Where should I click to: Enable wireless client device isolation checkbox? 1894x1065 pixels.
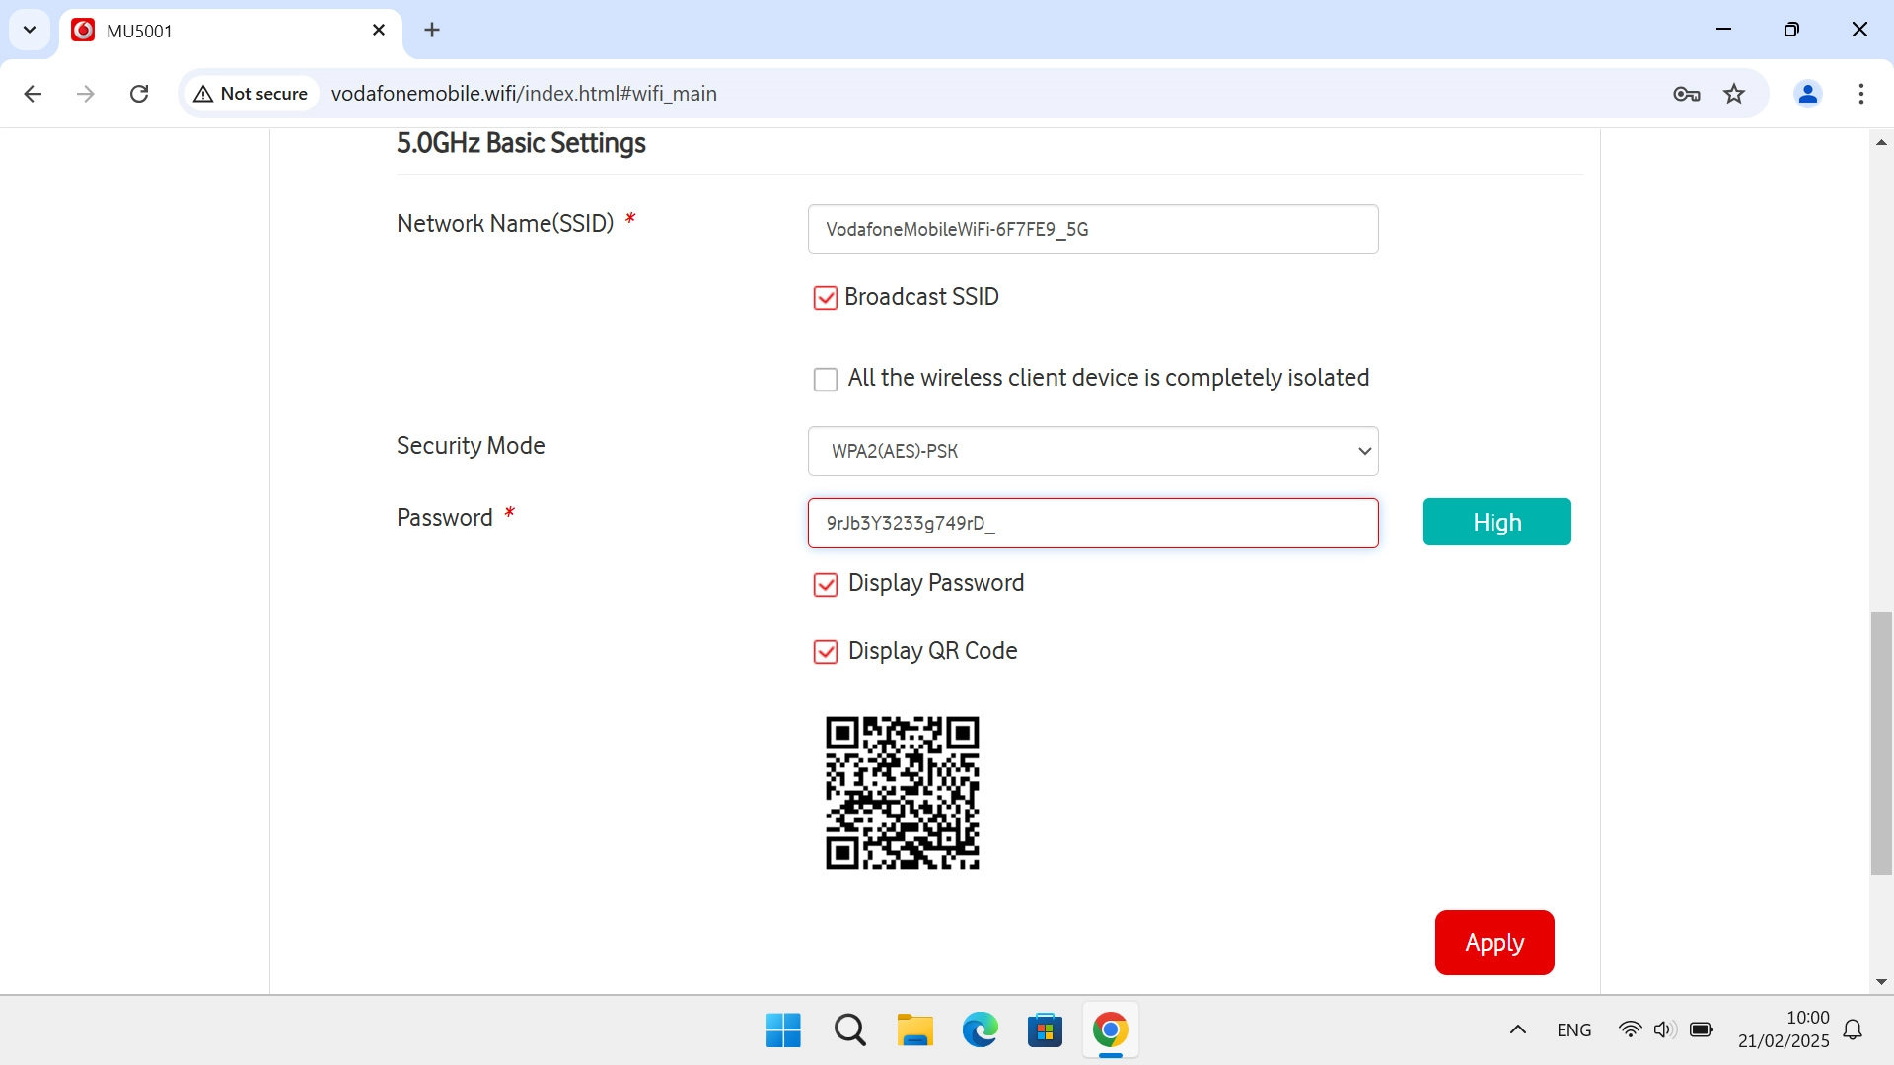pyautogui.click(x=825, y=380)
